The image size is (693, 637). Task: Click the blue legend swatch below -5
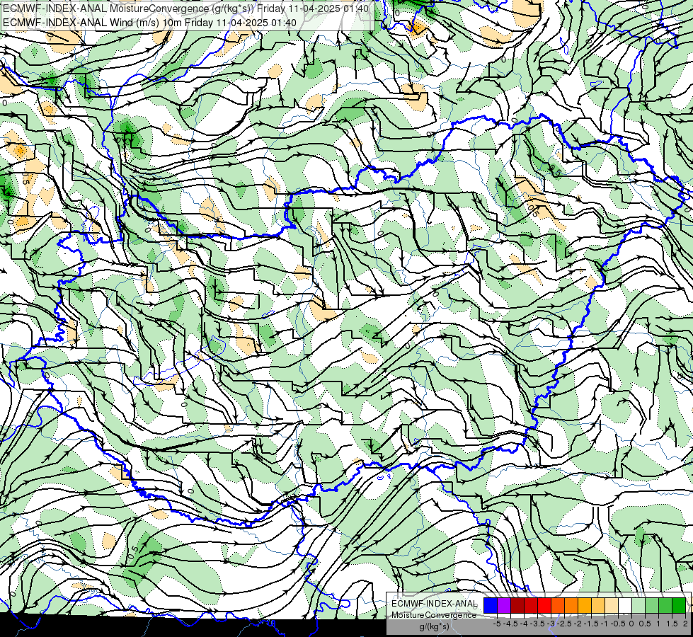coord(491,605)
